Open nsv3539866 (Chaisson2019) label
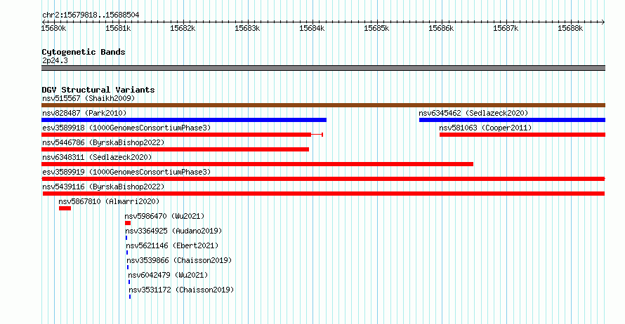The width and height of the screenshot is (625, 324). click(x=179, y=260)
